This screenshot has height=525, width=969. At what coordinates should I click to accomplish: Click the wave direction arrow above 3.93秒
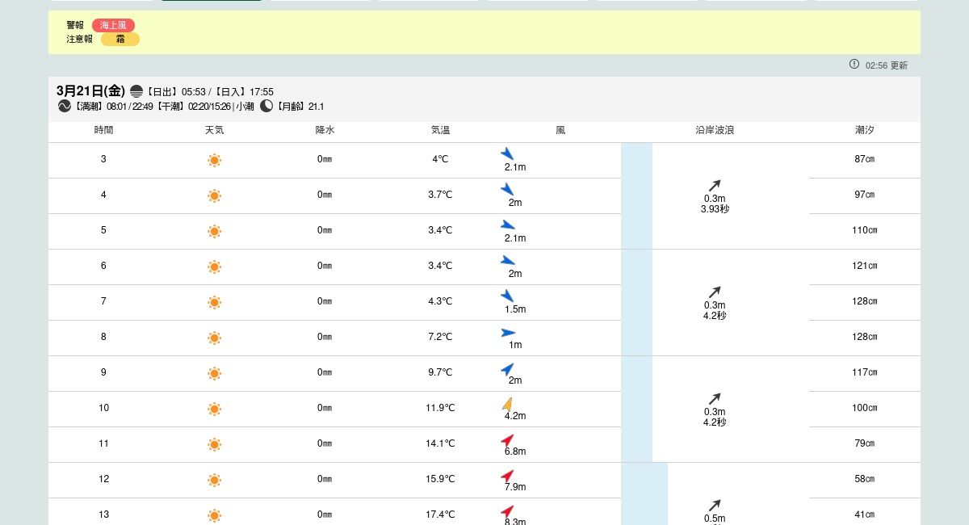coord(715,185)
